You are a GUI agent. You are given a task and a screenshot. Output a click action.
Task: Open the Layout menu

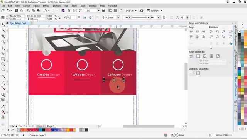(x=27, y=6)
